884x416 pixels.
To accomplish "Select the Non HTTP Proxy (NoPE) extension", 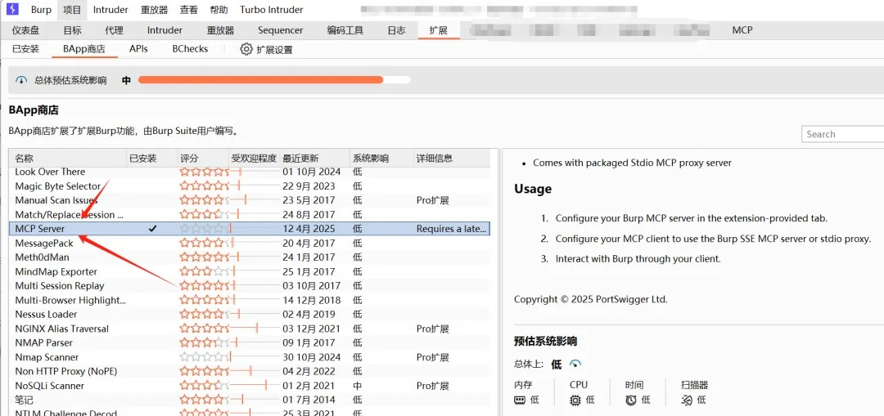I will click(x=66, y=371).
